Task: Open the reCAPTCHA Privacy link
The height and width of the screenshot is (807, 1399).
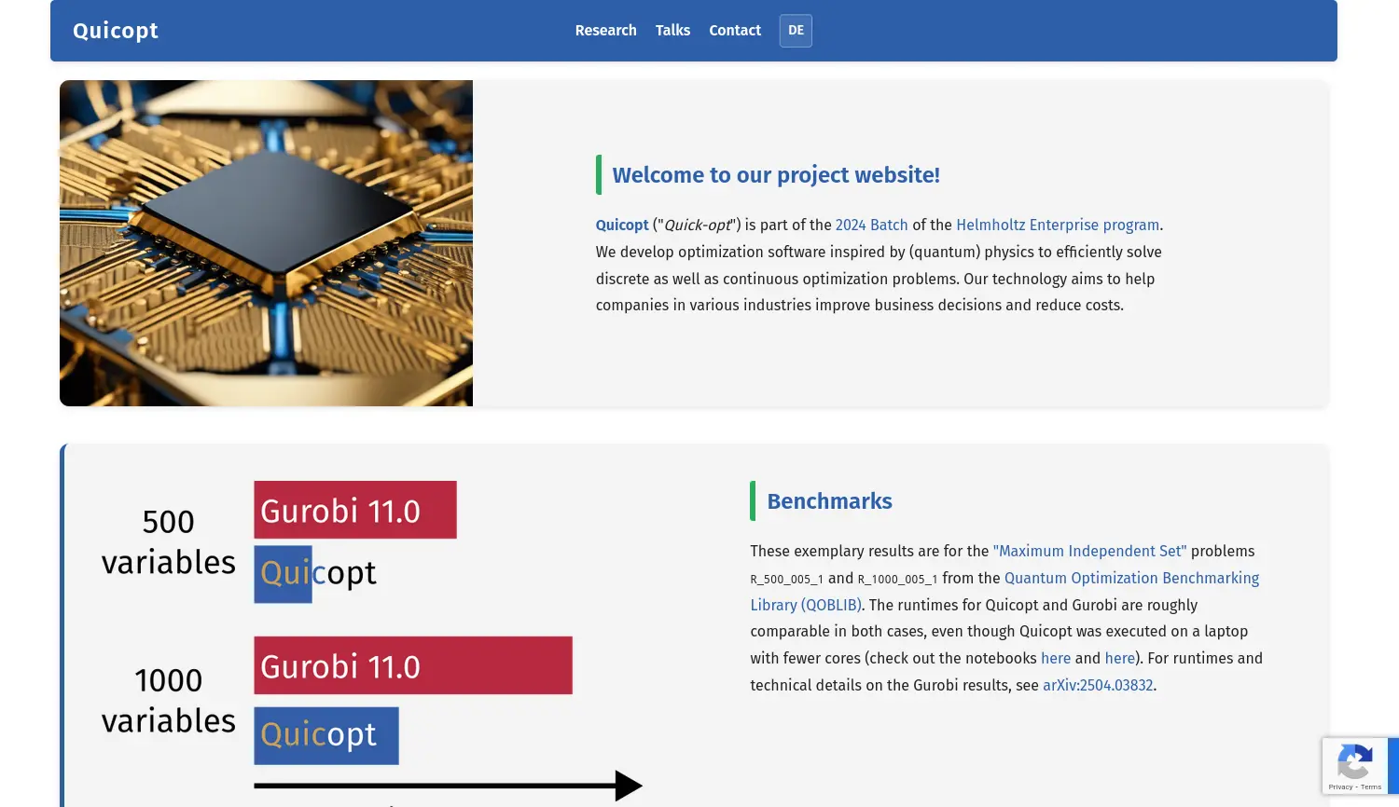Action: tap(1340, 787)
